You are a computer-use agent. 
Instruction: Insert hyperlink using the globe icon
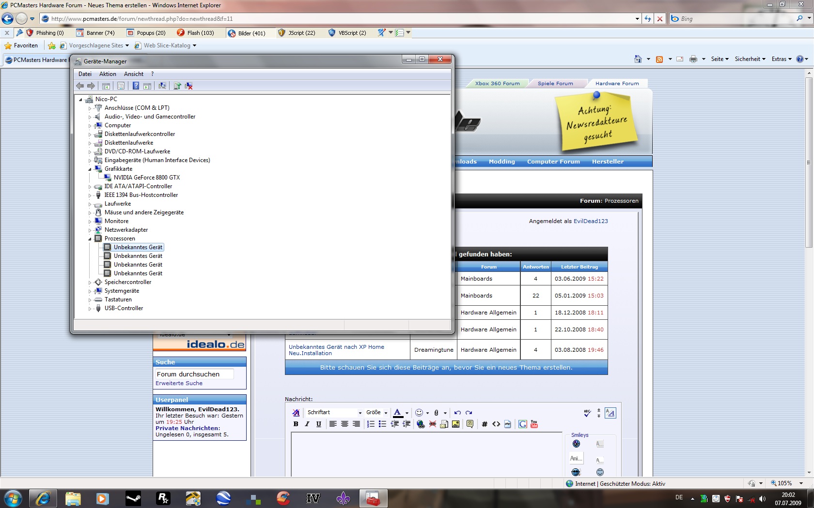pos(421,424)
